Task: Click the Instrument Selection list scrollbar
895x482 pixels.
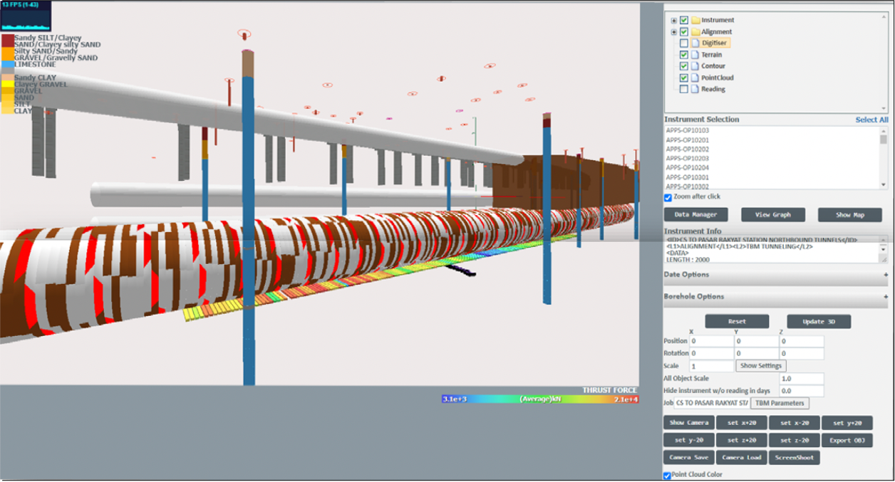Action: coord(884,158)
